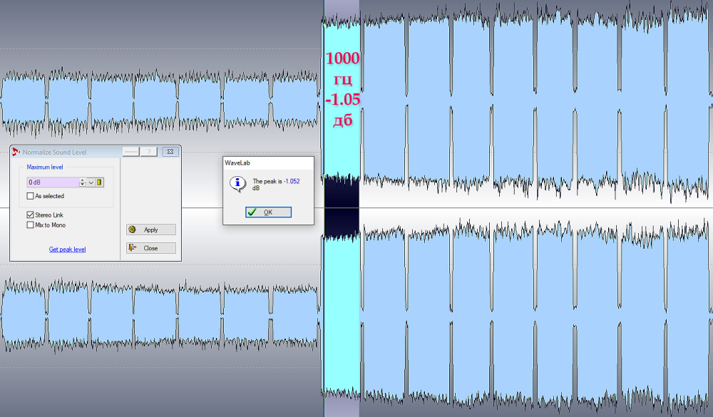Increase maximum level with the up spinner arrow
Screen dimensions: 713x417
83,180
